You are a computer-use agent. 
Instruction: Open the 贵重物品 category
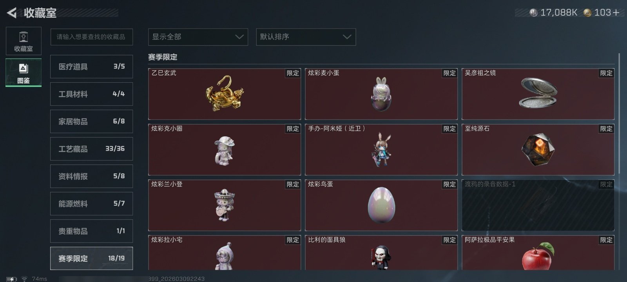[92, 231]
